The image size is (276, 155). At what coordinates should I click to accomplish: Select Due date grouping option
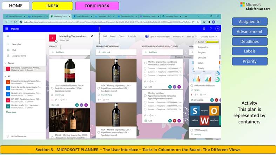pos(202,58)
